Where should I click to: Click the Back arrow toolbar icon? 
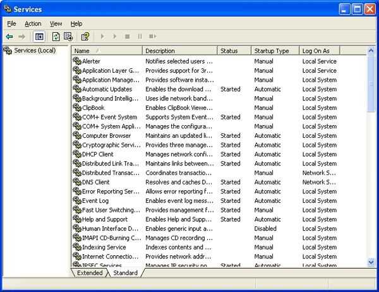tap(9, 37)
